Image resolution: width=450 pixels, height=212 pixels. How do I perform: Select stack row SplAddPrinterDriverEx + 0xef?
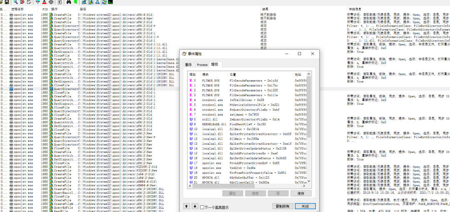point(247,153)
